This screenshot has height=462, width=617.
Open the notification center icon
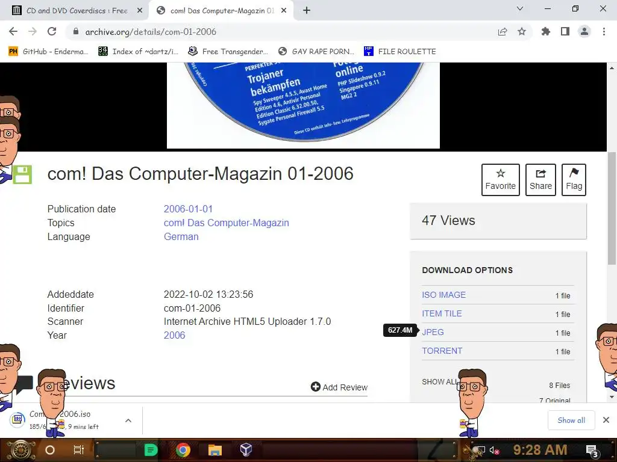(x=592, y=451)
